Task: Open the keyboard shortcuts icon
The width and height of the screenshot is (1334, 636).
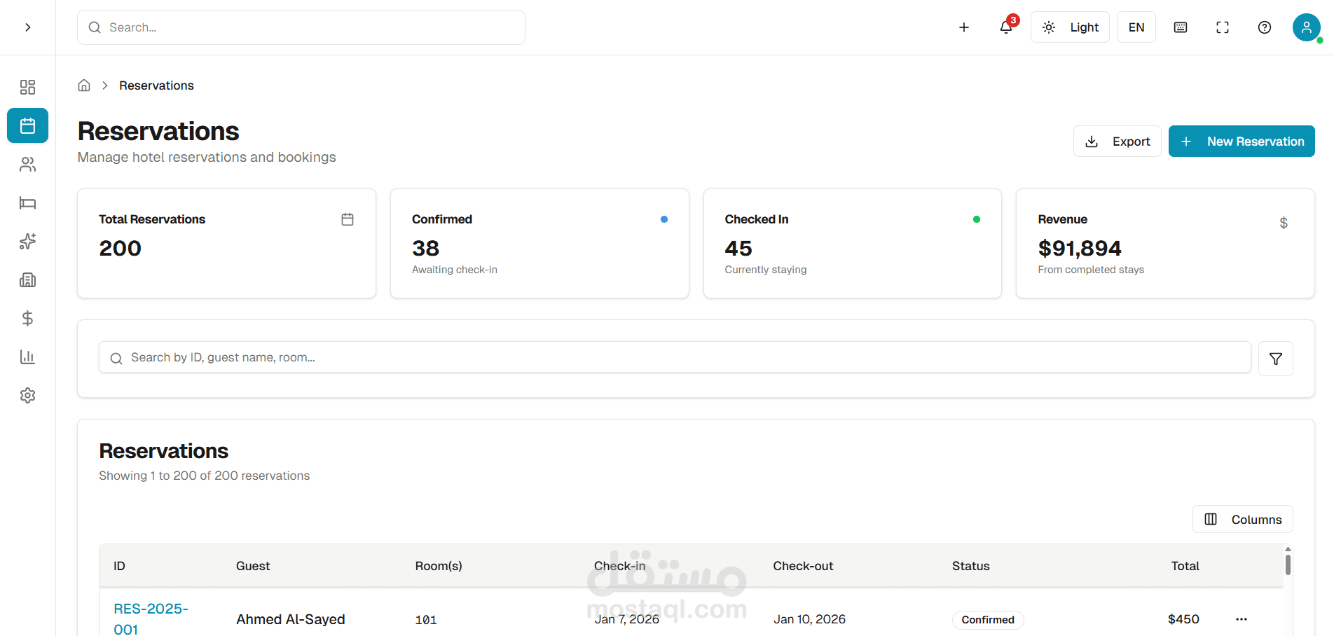Action: [x=1181, y=27]
